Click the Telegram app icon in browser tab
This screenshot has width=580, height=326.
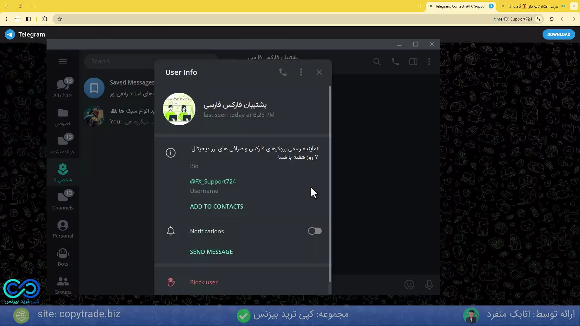point(491,5)
